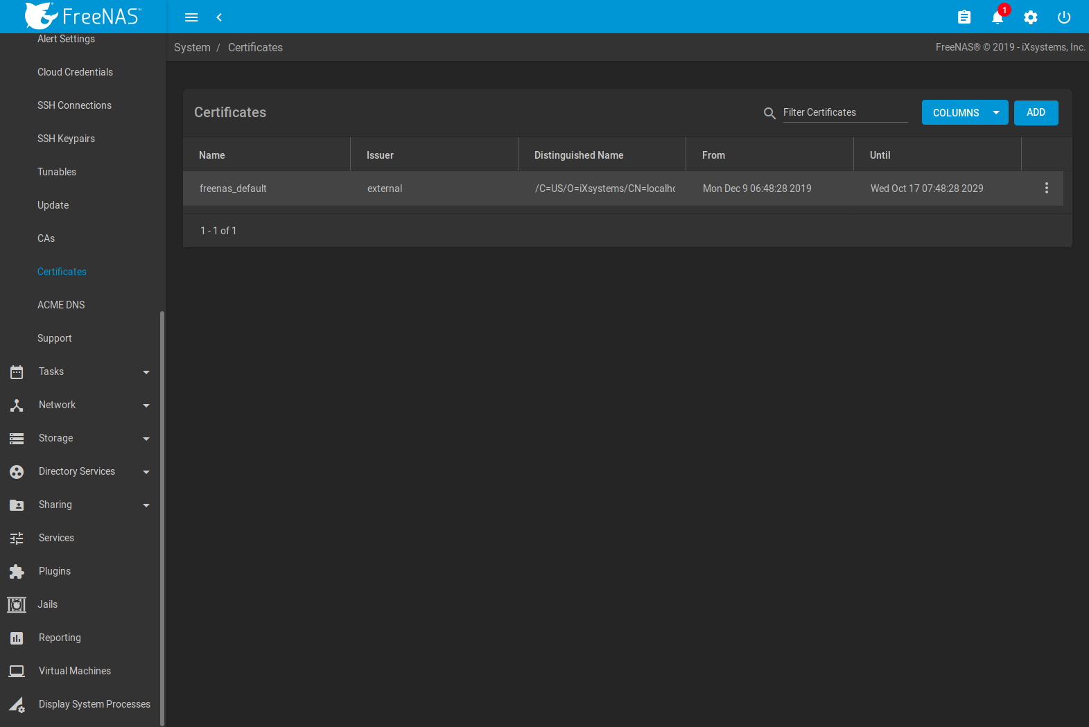Sort by Distinguished Name header
The width and height of the screenshot is (1089, 727).
pyautogui.click(x=579, y=155)
